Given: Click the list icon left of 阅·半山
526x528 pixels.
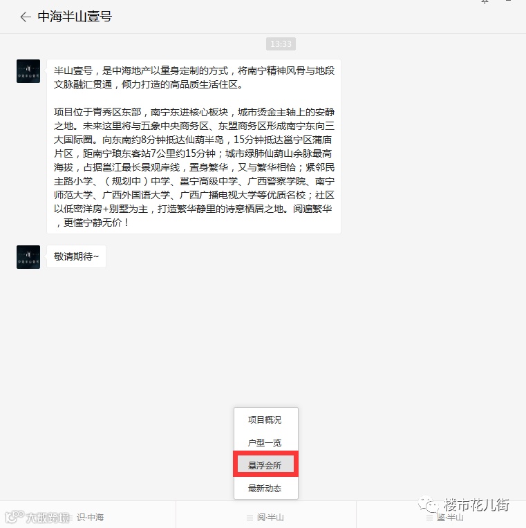Looking at the screenshot, I should [x=250, y=518].
